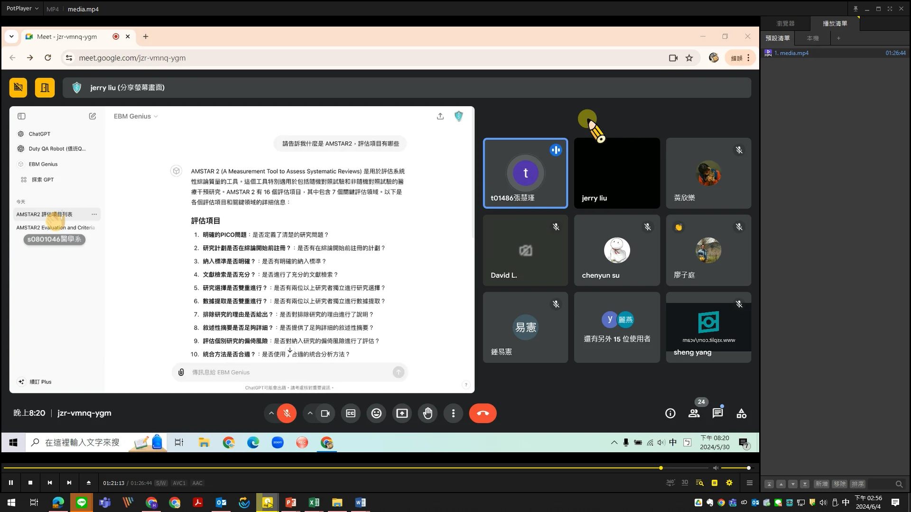The width and height of the screenshot is (911, 512).
Task: Skip to the next file in PotPlayer
Action: (x=69, y=483)
